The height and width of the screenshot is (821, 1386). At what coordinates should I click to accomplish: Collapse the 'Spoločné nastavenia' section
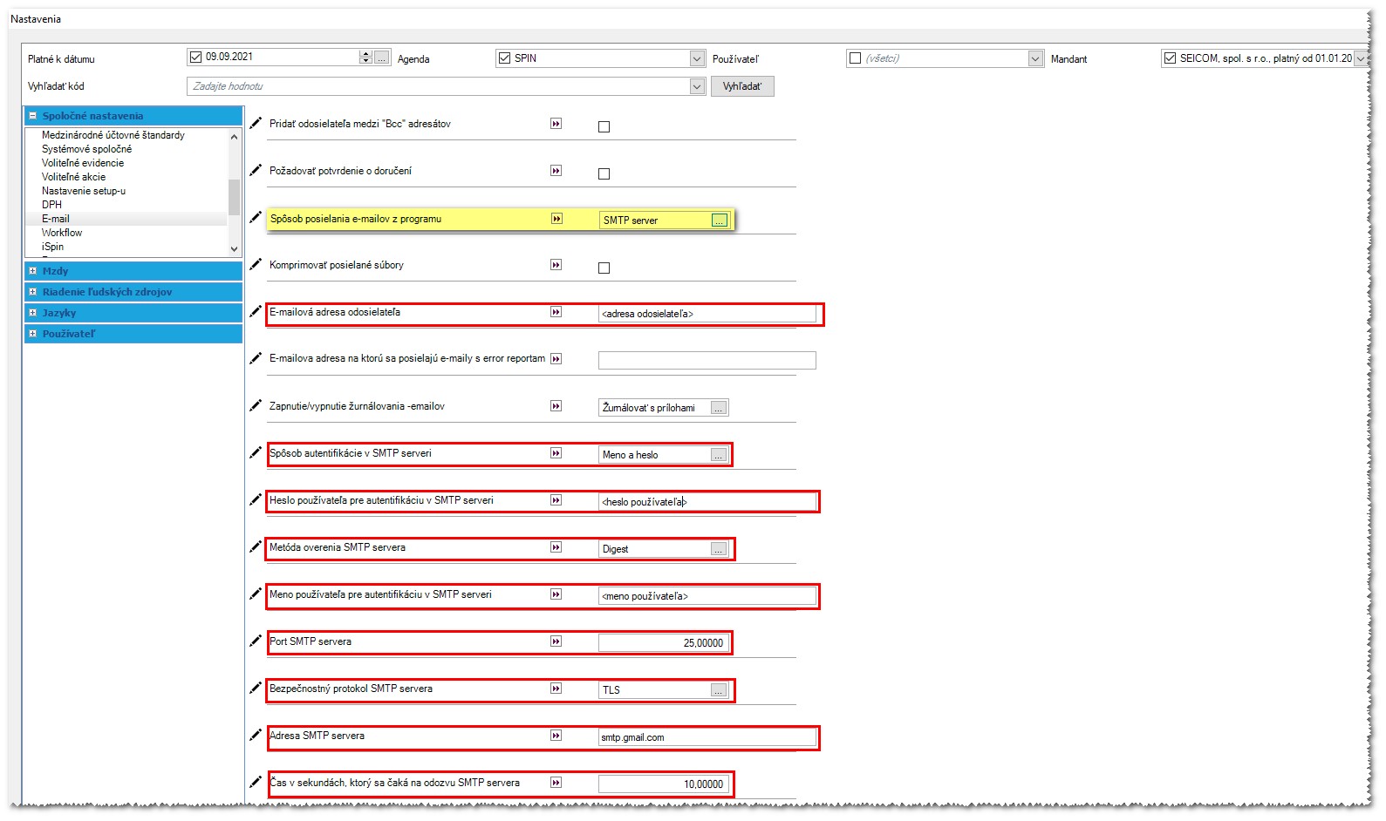[x=33, y=115]
